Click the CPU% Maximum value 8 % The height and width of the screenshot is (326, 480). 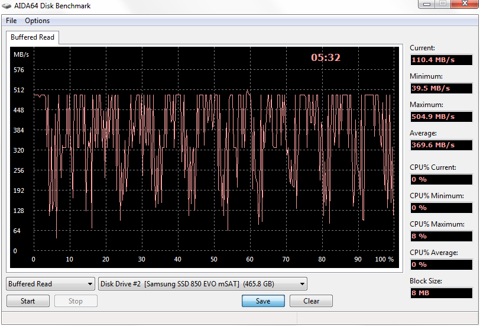pos(442,236)
